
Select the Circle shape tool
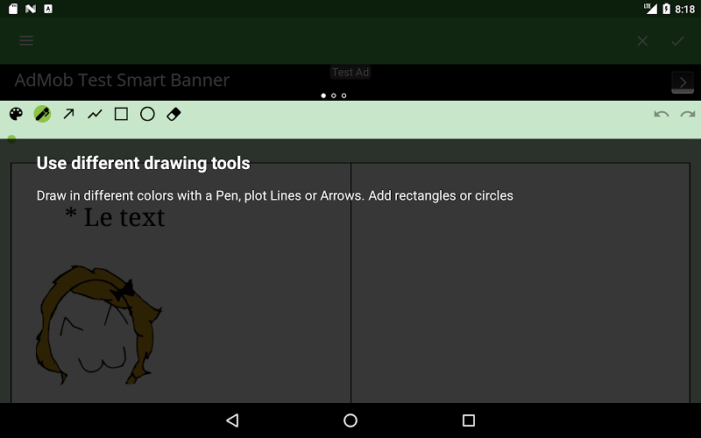pyautogui.click(x=147, y=114)
